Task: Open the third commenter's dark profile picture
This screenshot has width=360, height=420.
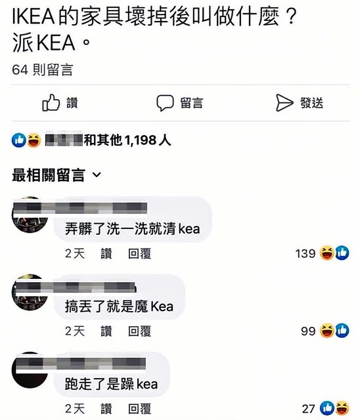Action: click(x=30, y=370)
